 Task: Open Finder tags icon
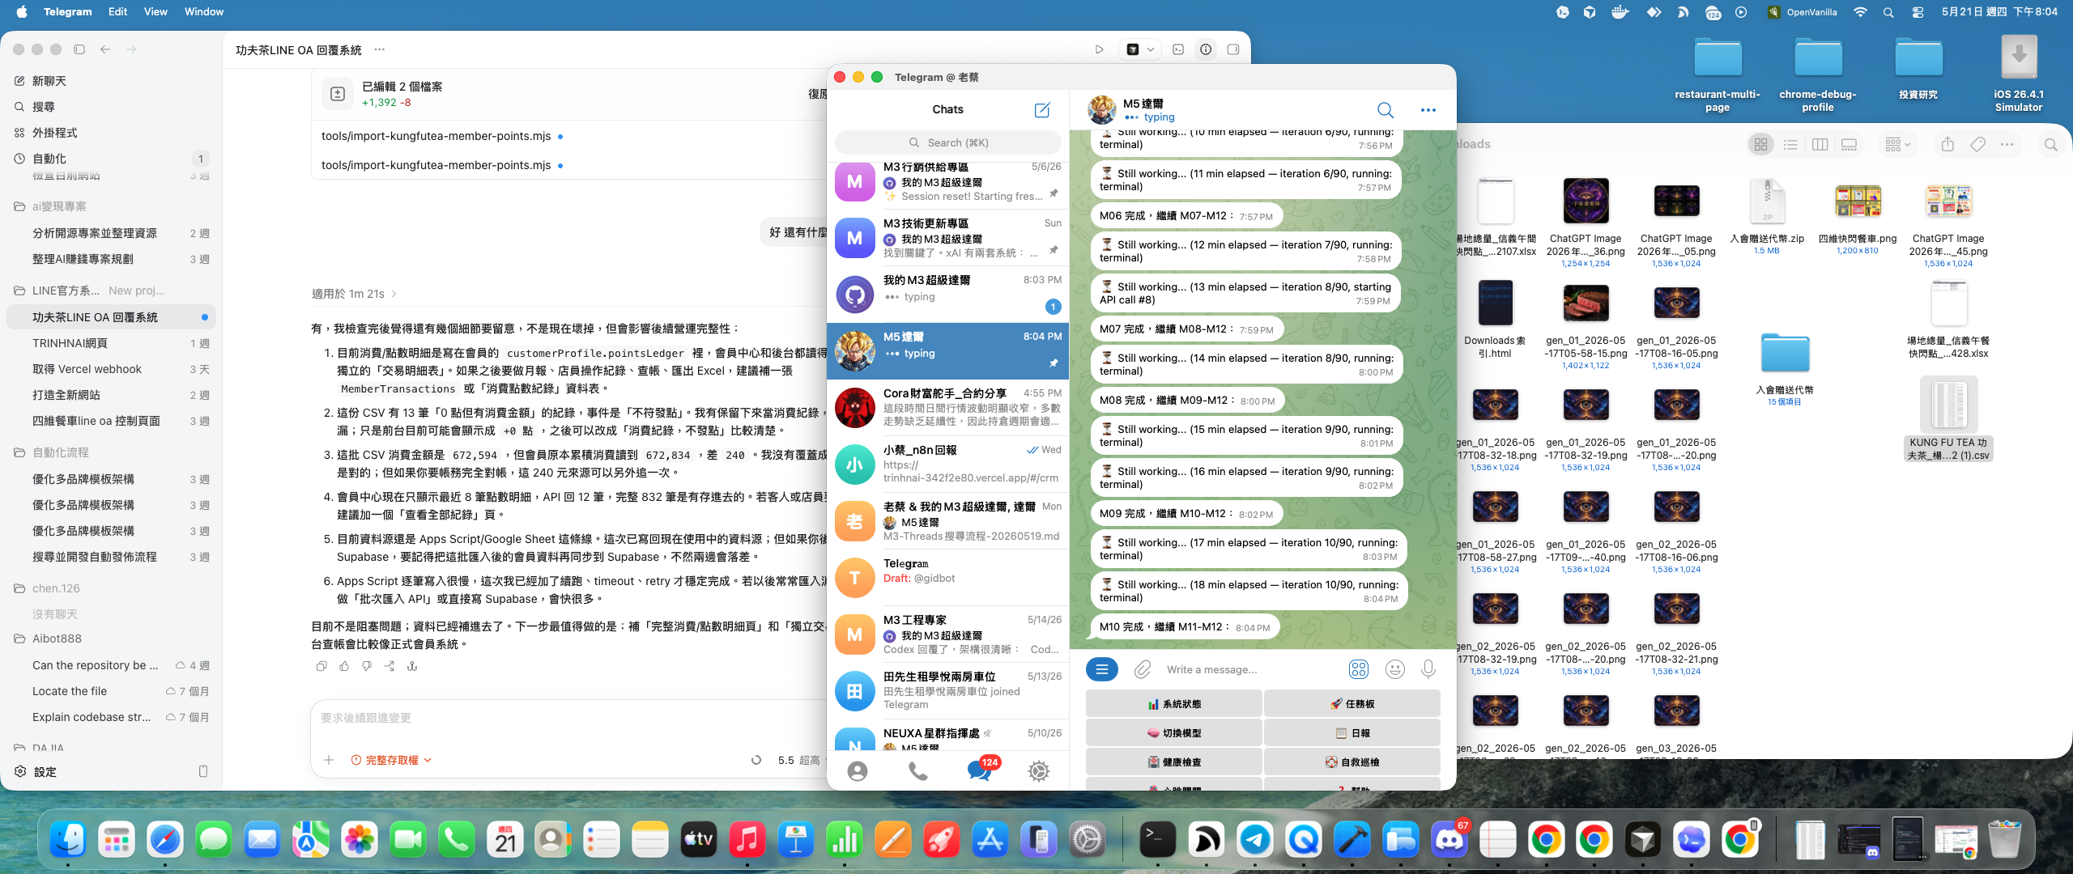1978,144
